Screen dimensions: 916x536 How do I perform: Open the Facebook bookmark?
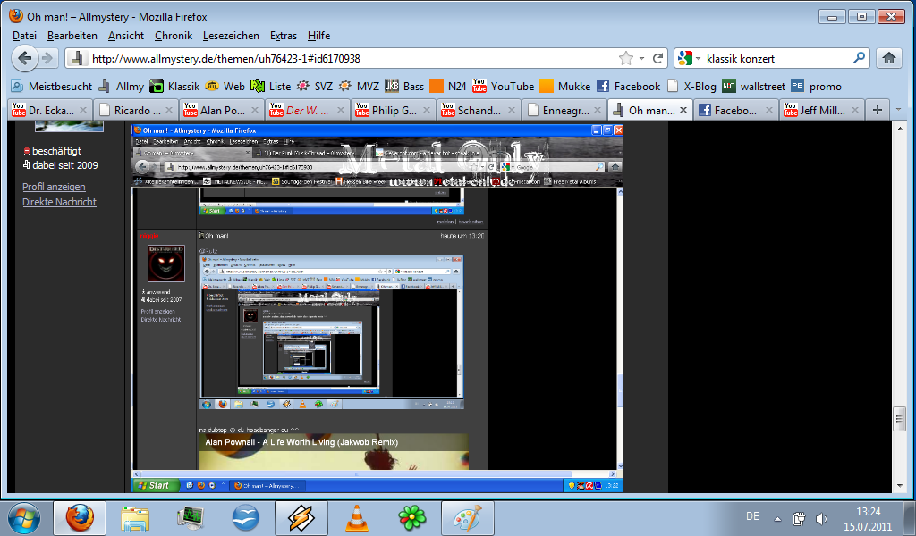coord(628,87)
